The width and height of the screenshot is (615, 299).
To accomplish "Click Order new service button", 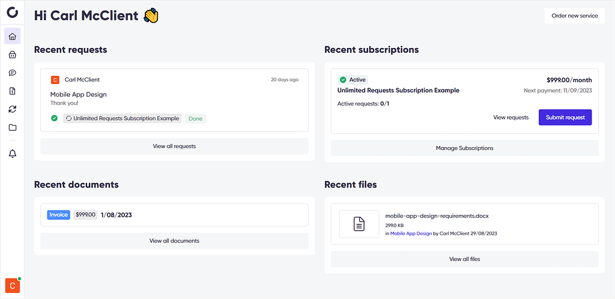I will (575, 16).
